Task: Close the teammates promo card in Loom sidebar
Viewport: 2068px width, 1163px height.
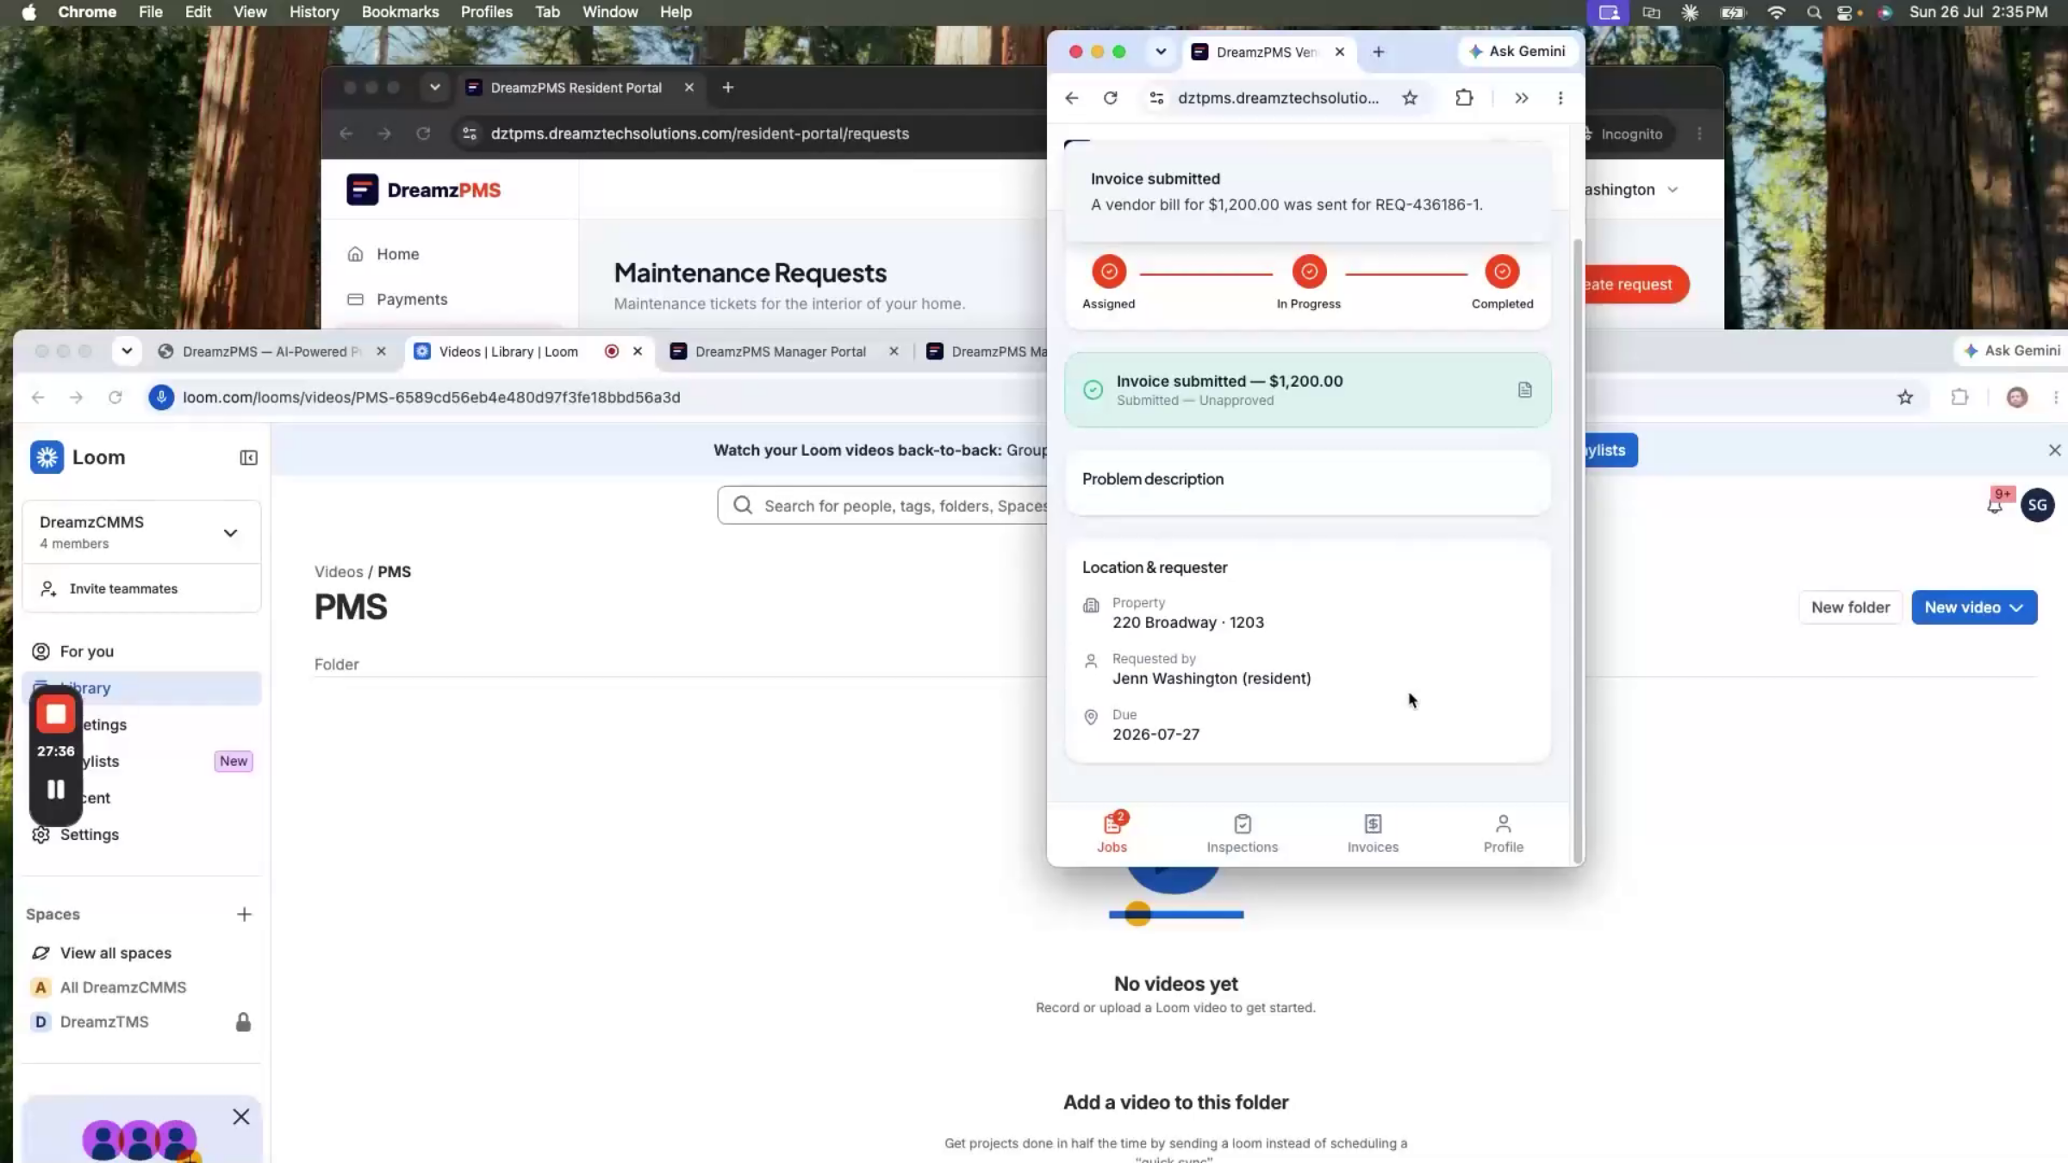Action: (x=241, y=1116)
